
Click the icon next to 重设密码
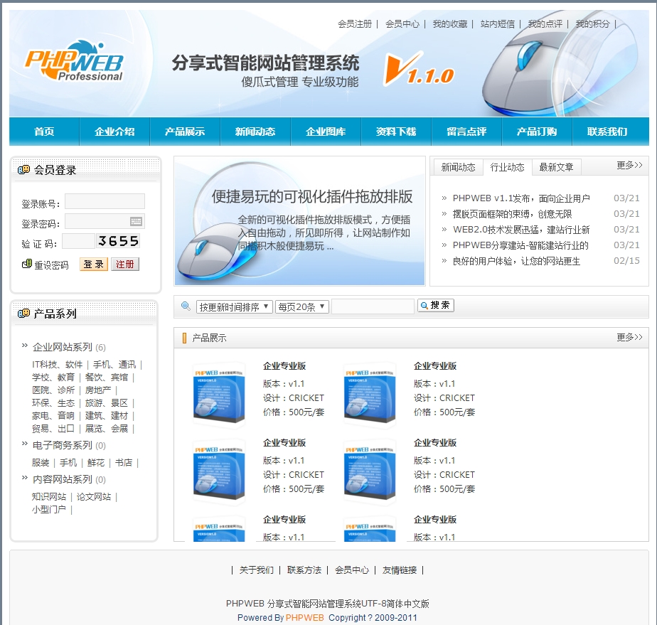[27, 265]
